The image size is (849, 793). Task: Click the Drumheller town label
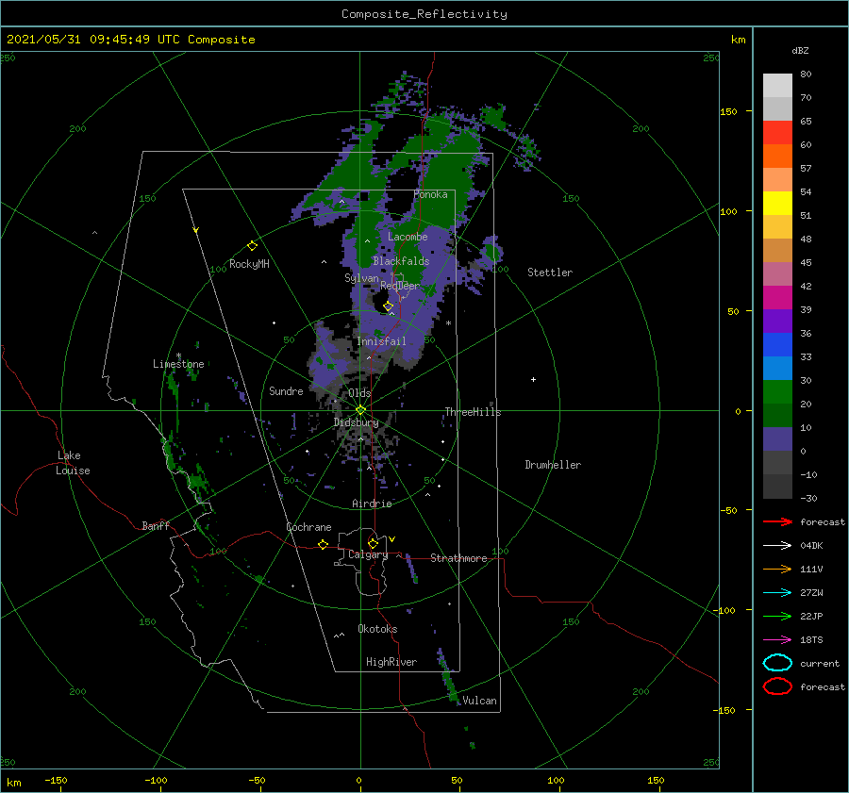[x=553, y=465]
